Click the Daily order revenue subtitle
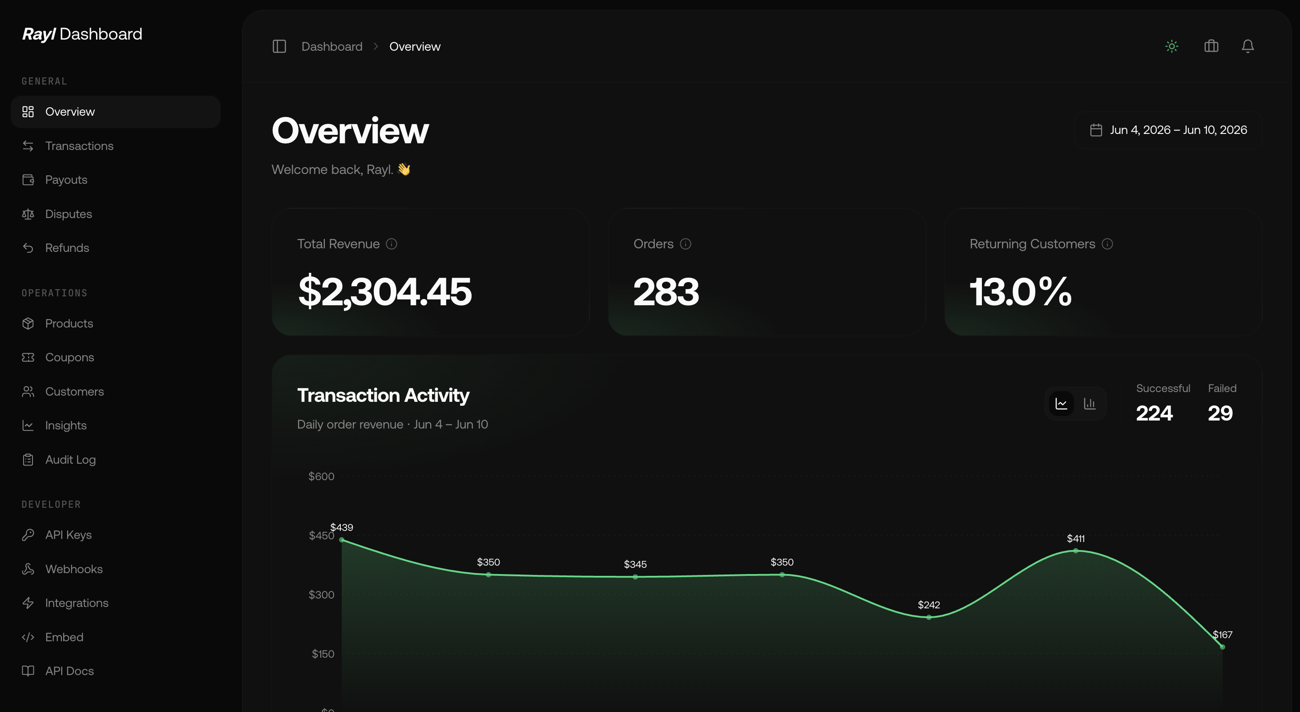 pyautogui.click(x=392, y=425)
